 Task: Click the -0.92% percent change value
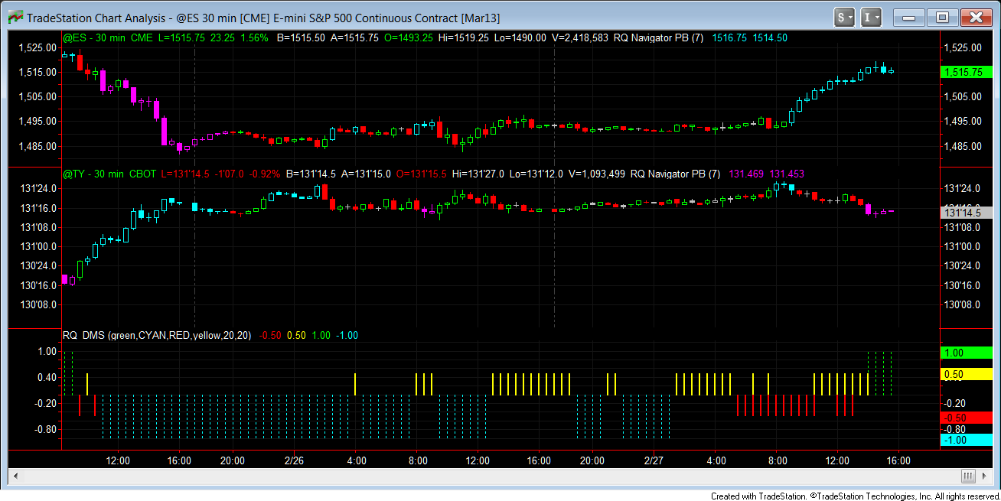click(x=265, y=174)
